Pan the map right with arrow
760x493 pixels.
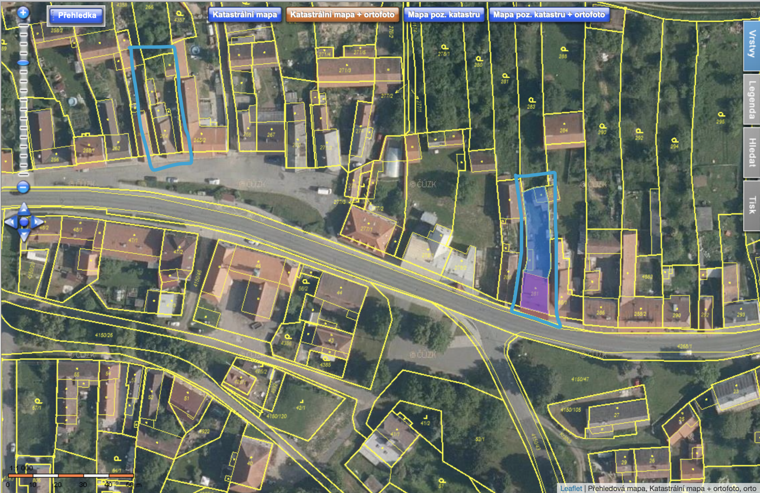pyautogui.click(x=37, y=222)
